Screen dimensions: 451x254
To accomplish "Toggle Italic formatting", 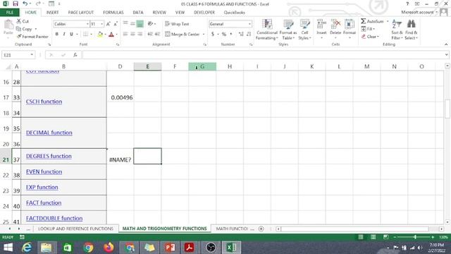I will [x=64, y=35].
